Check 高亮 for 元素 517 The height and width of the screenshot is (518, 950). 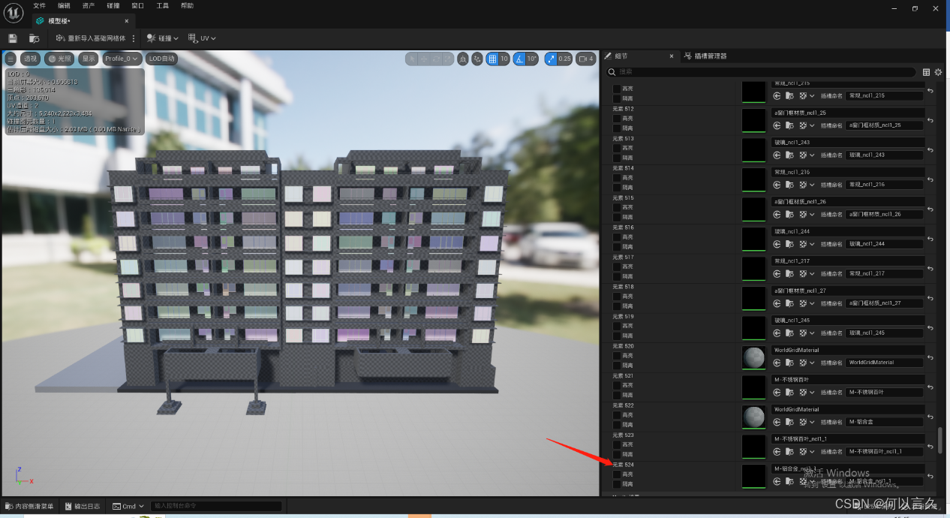click(616, 266)
